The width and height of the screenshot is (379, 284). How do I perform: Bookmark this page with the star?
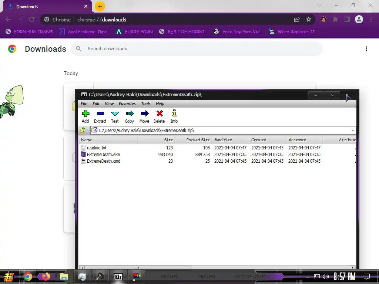point(308,20)
